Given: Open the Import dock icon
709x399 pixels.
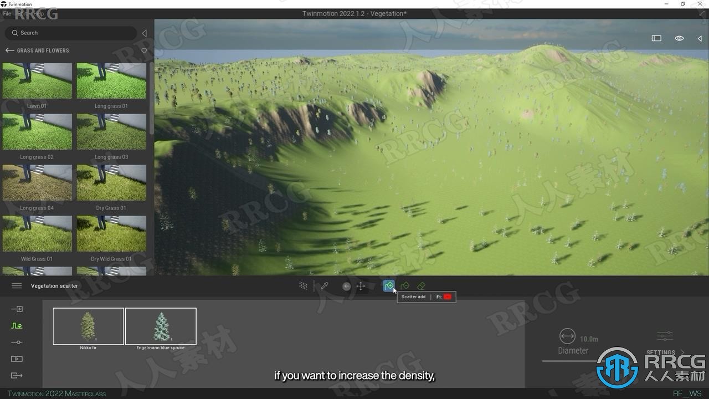Looking at the screenshot, I should pos(17,309).
